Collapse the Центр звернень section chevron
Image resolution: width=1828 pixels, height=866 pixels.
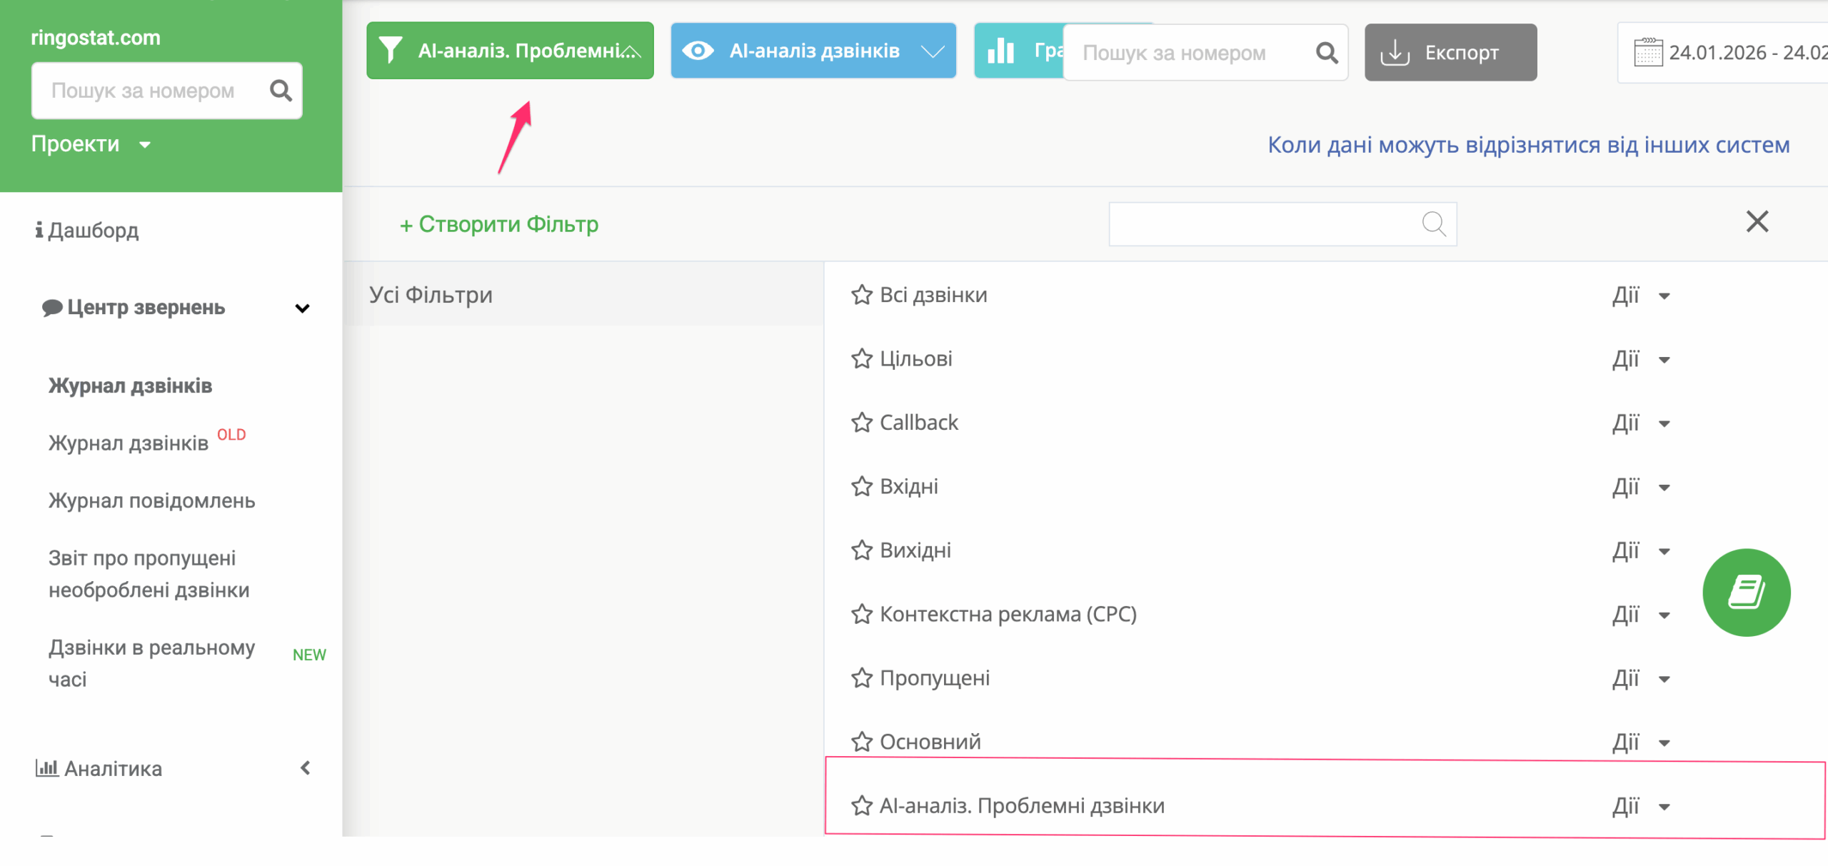click(x=303, y=308)
